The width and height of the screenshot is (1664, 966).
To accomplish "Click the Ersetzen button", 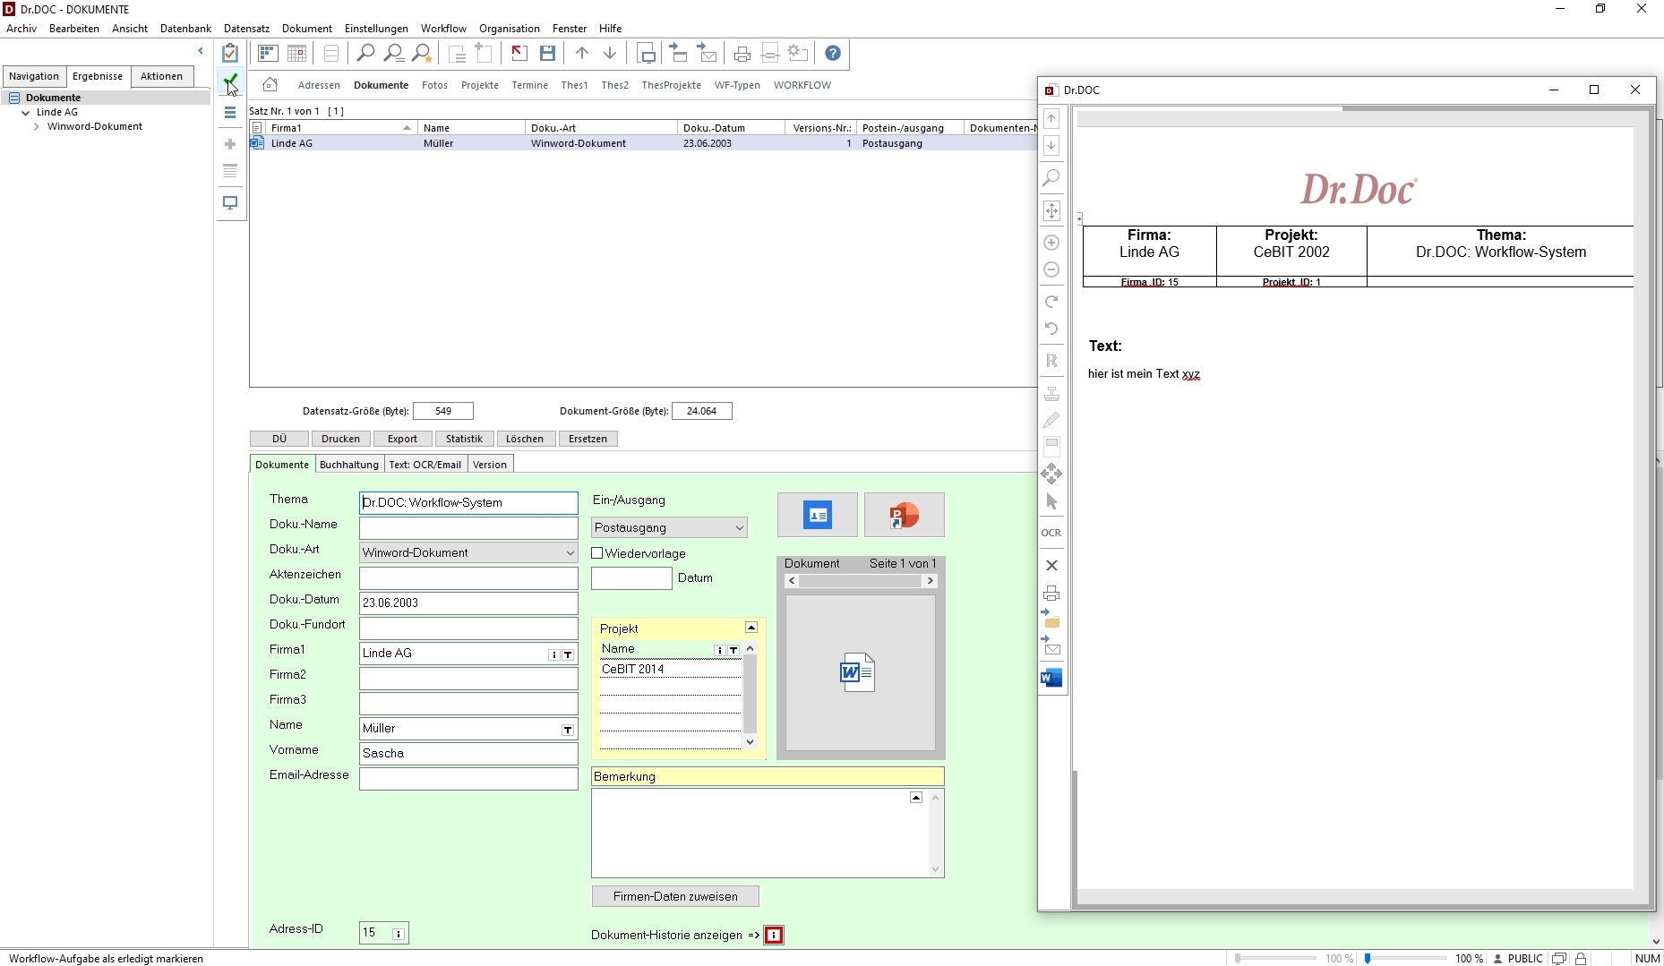I will pos(588,439).
